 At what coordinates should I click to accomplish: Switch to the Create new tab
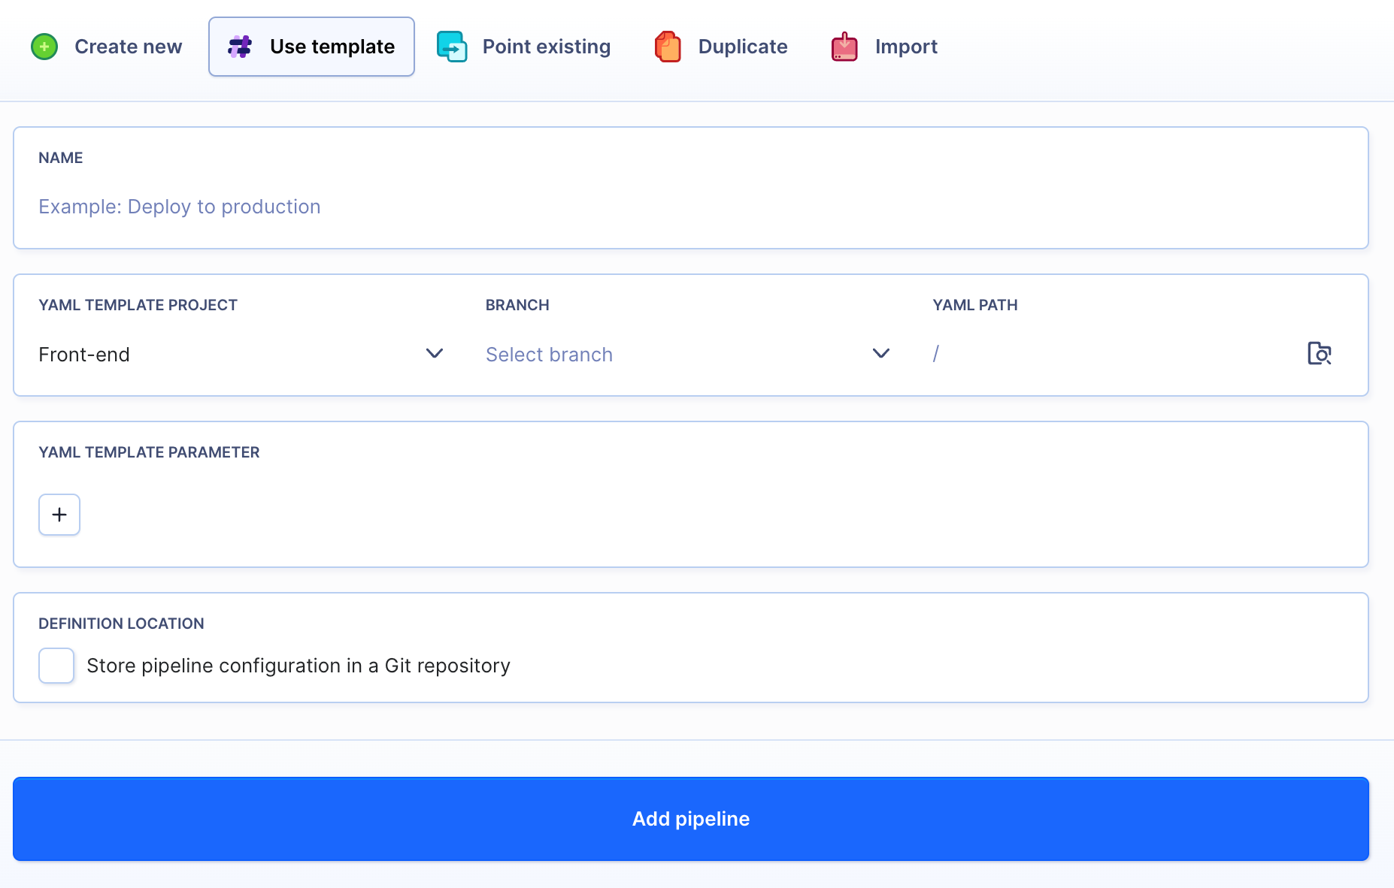pos(128,47)
